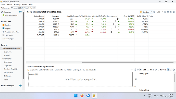The width and height of the screenshot is (176, 99).
Task: Switch to the Willkommen tab
Action: (x=5, y=8)
